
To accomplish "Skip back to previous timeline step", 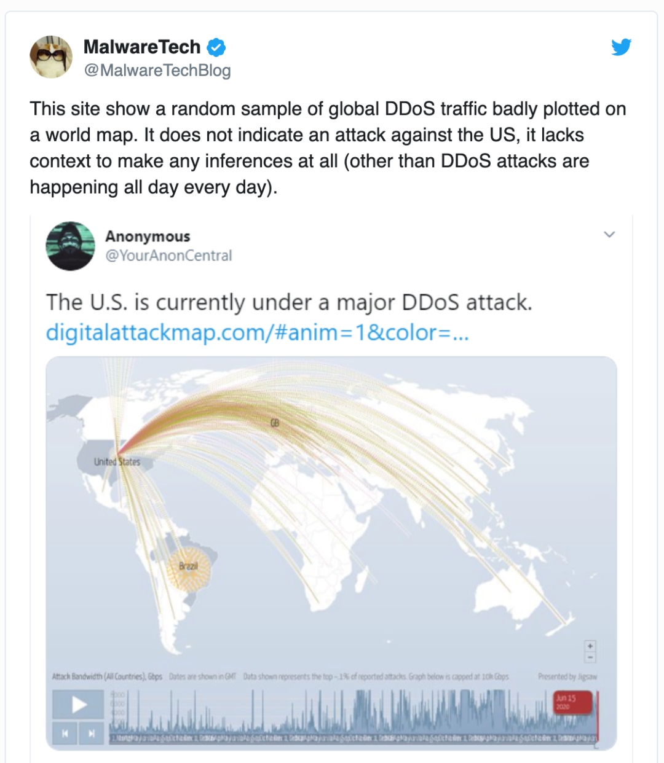I will [65, 733].
